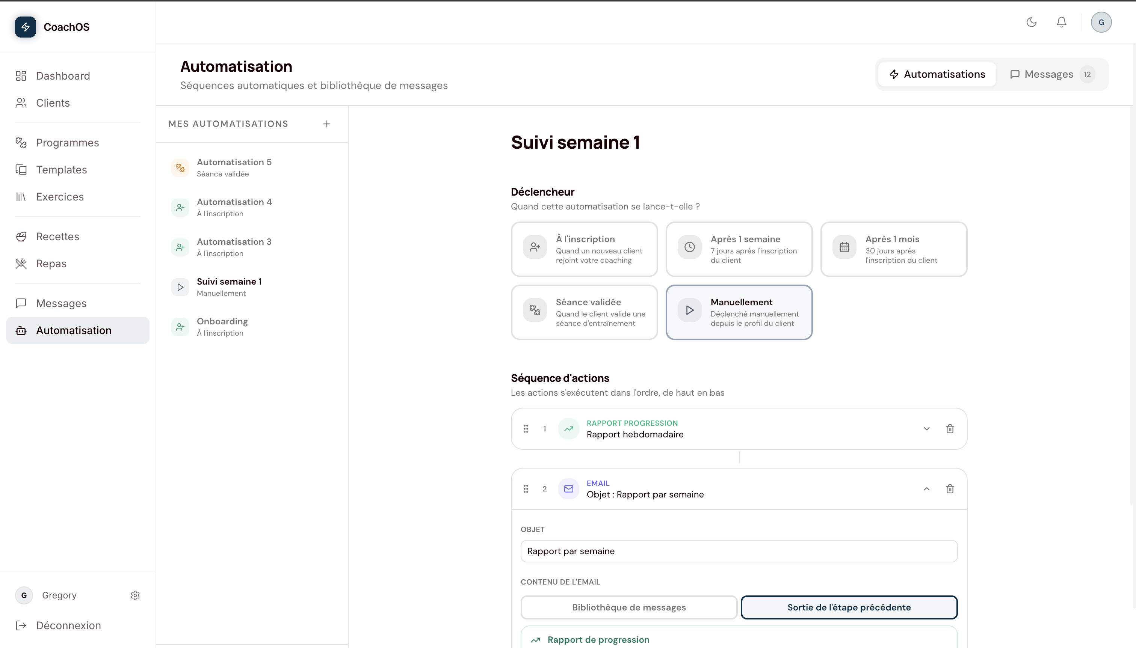Expand the Rapport hebdomadaire action
Viewport: 1136px width, 648px height.
[x=927, y=429]
